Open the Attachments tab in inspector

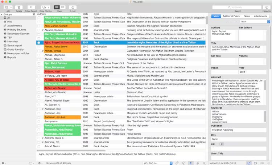tap(260, 16)
